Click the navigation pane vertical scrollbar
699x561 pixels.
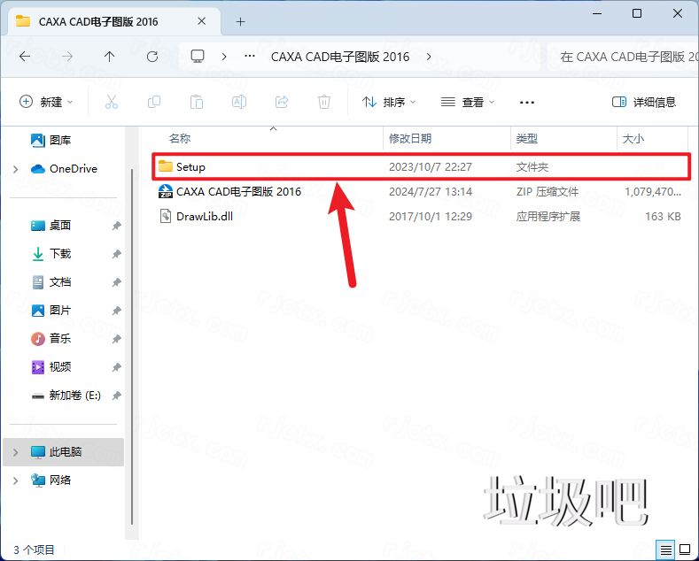click(x=132, y=347)
